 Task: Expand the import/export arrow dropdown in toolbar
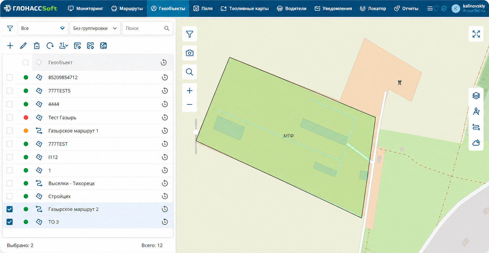[64, 46]
